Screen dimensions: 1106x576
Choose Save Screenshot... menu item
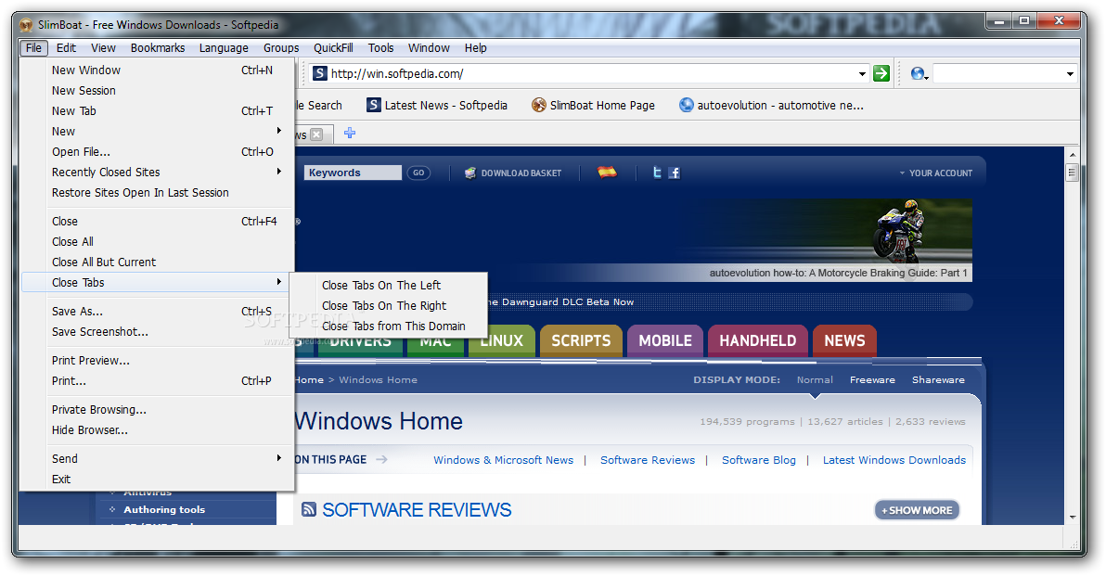click(157, 331)
